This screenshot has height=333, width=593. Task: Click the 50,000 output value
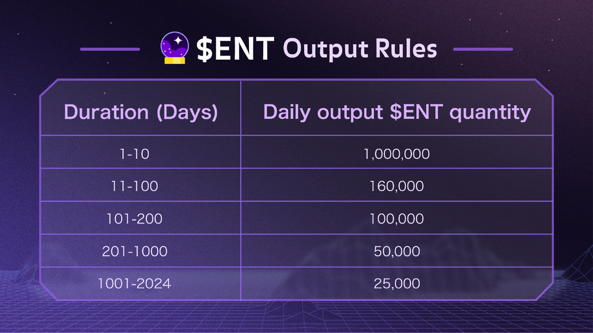[x=397, y=251]
